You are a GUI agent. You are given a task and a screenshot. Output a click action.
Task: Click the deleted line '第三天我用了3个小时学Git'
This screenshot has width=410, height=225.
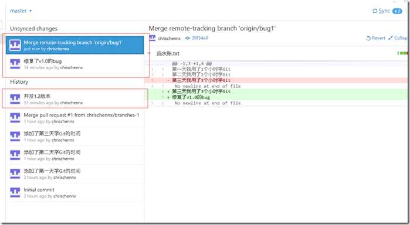pyautogui.click(x=201, y=80)
